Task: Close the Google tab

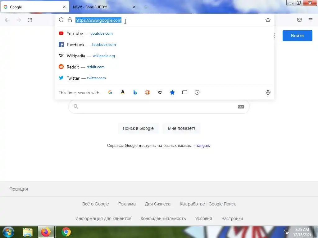Action: 64,7
